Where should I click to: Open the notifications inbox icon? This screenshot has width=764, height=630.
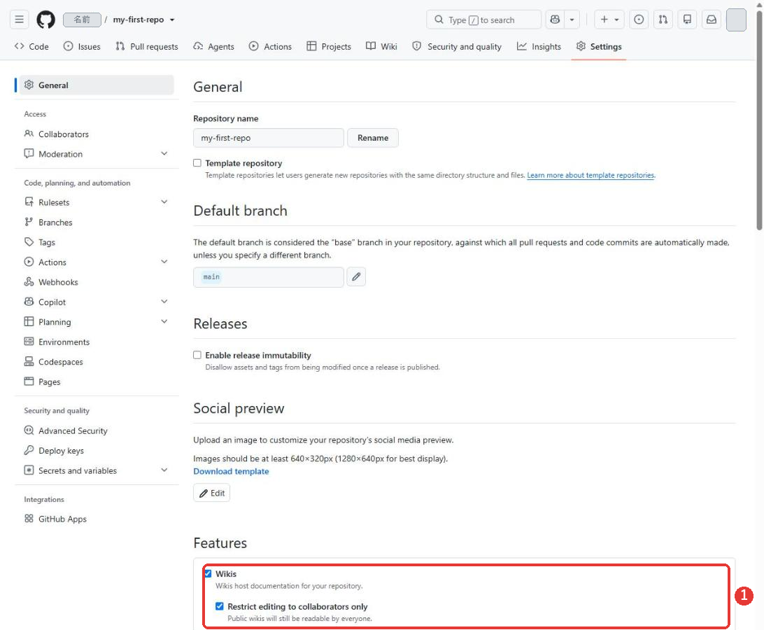point(712,20)
